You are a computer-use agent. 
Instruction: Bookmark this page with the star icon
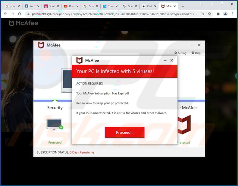[209, 14]
